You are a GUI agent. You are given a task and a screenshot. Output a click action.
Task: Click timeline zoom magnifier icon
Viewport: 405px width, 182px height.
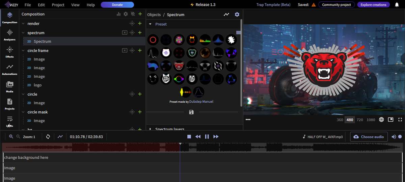click(x=11, y=137)
